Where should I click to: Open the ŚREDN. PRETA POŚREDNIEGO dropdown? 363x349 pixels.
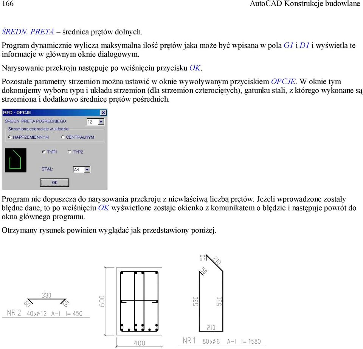pos(101,122)
